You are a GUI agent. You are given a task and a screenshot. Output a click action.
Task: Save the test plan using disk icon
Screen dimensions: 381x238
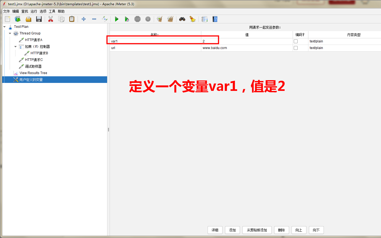39,19
